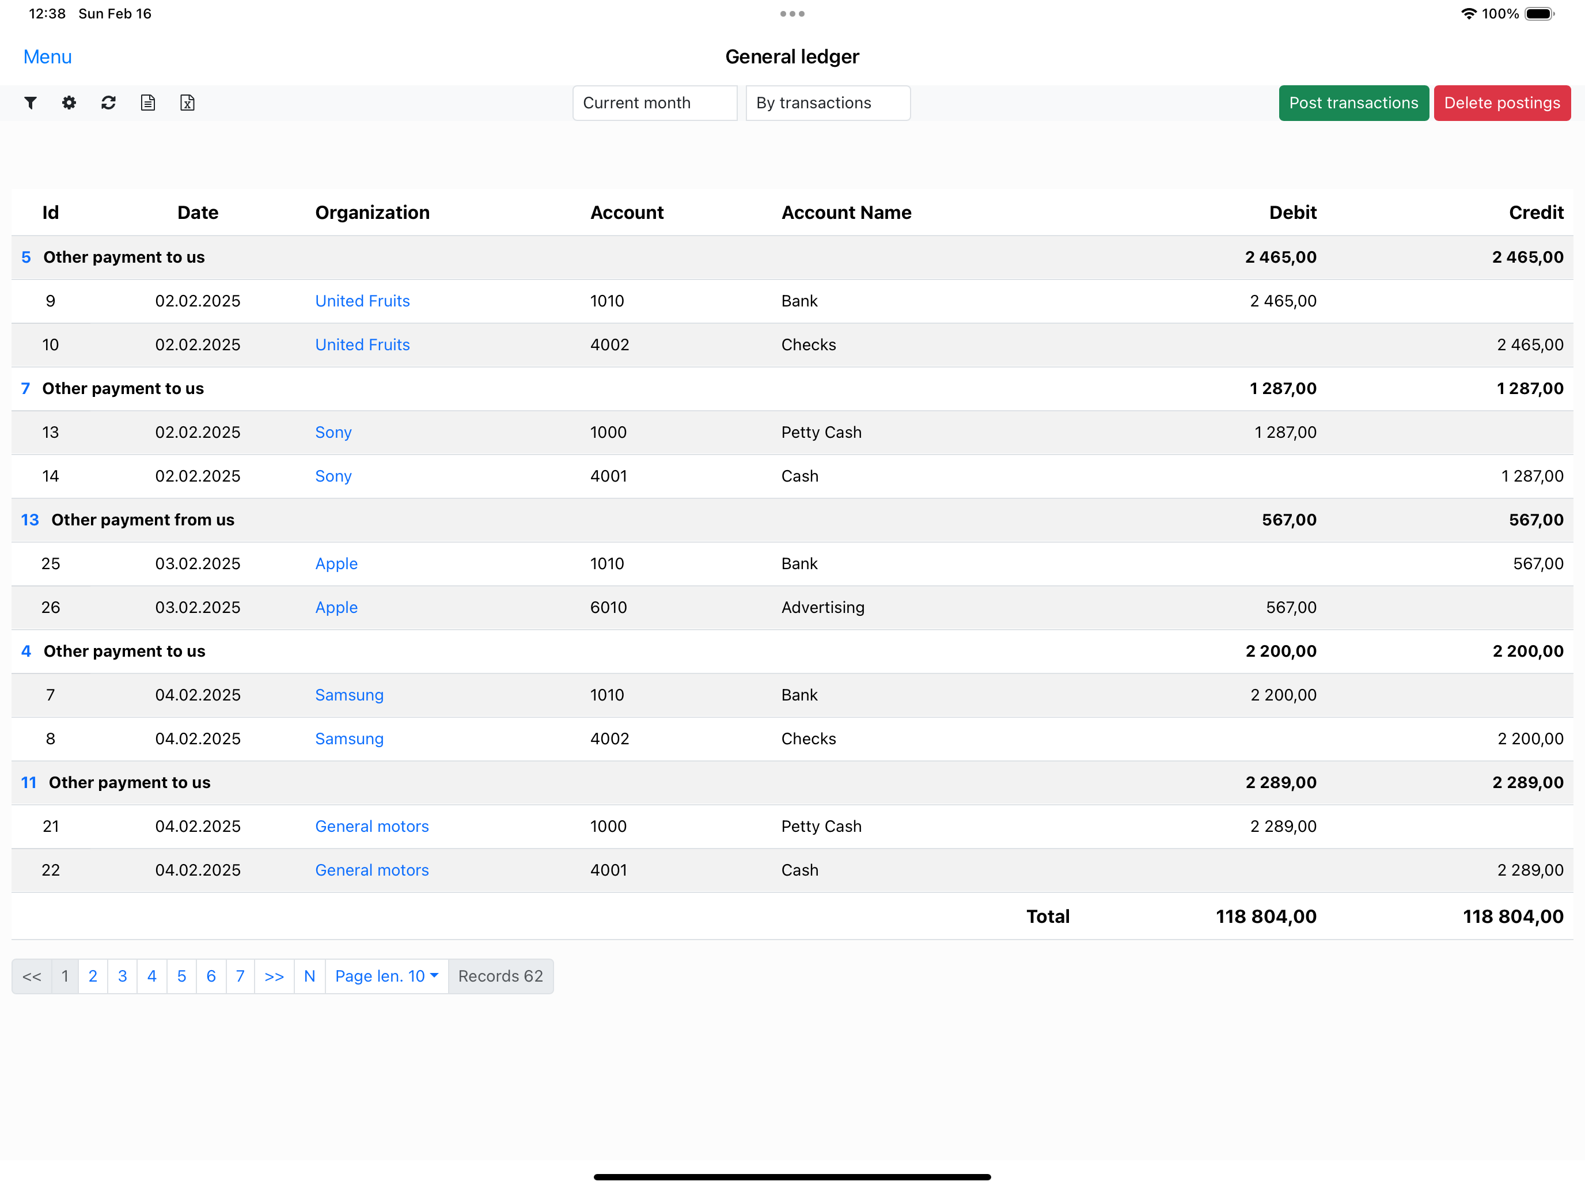The image size is (1585, 1189).
Task: Select current page 1 in pagination
Action: 65,976
